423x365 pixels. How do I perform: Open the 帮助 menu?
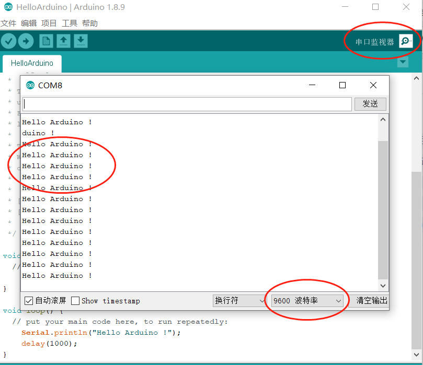pos(90,23)
